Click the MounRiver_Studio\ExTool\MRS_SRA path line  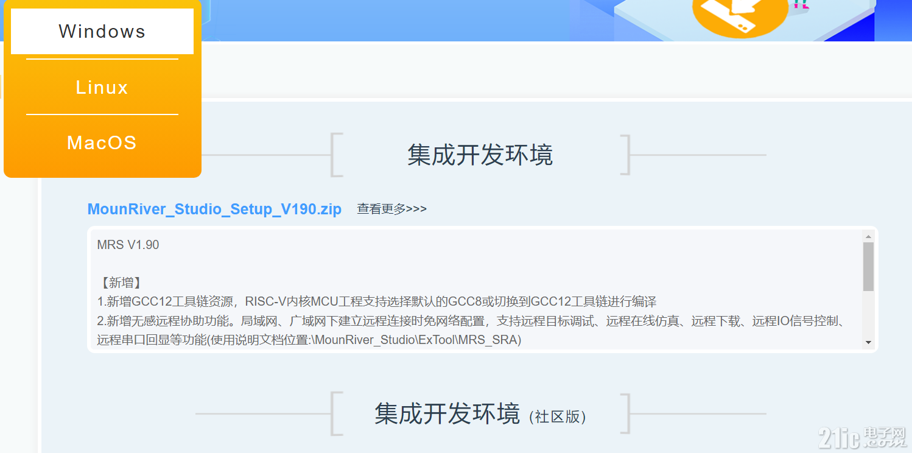[309, 340]
